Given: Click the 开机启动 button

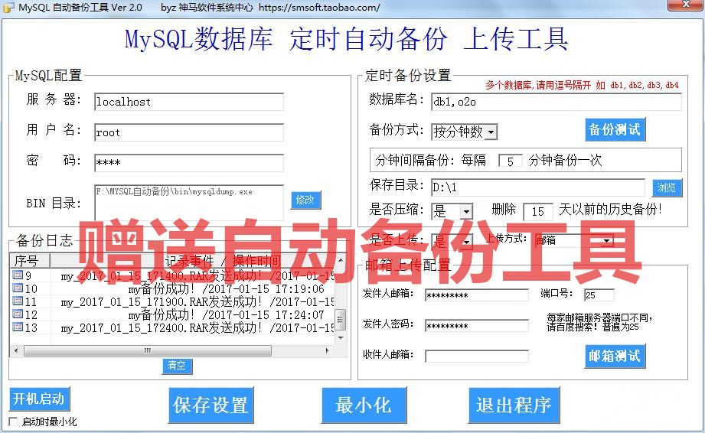Looking at the screenshot, I should 39,399.
